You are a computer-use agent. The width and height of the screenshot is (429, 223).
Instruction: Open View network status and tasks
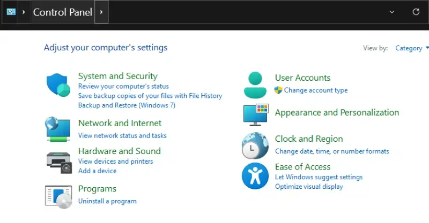coord(122,136)
